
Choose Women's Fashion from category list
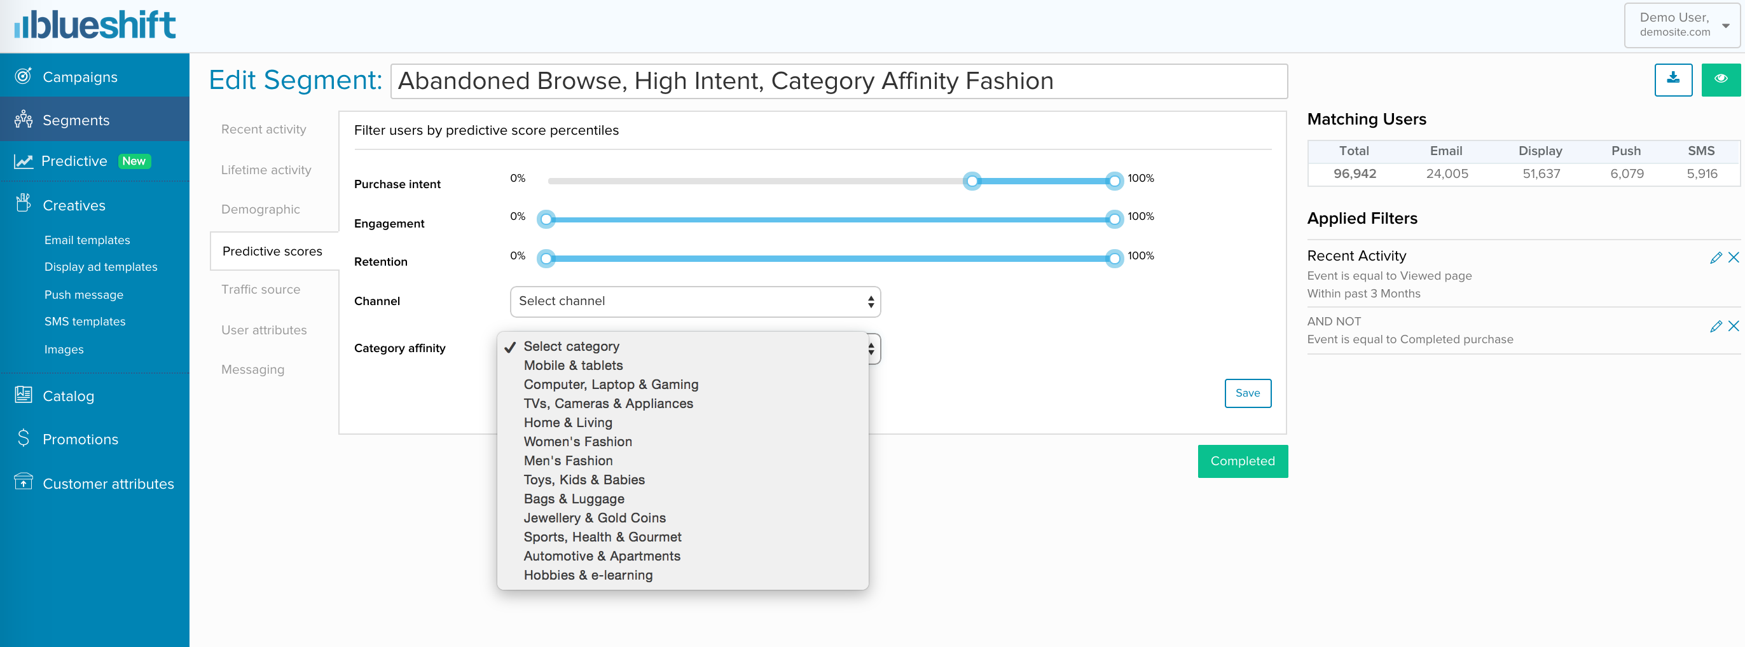point(577,441)
